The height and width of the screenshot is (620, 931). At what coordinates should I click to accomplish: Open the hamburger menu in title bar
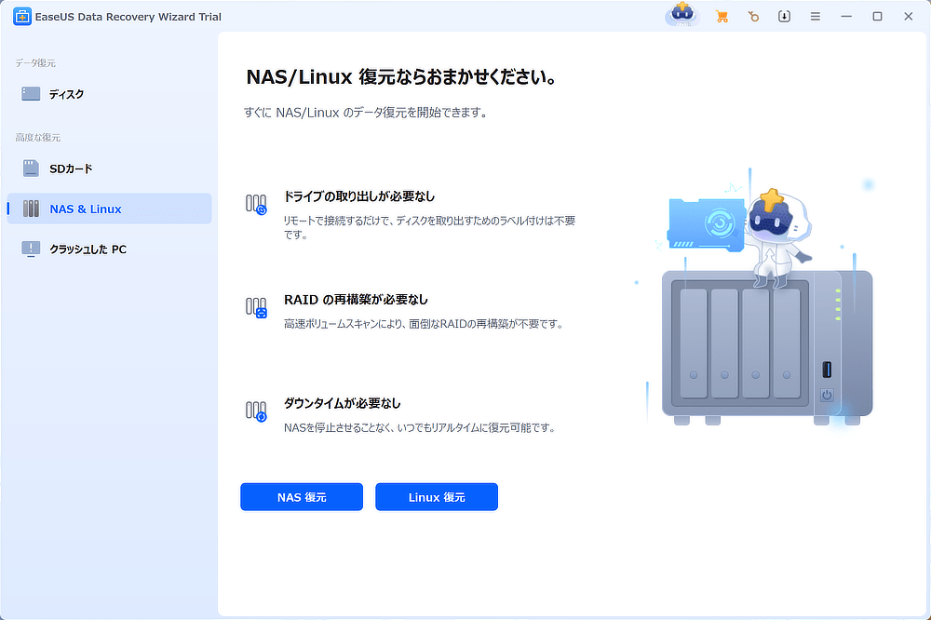[816, 17]
